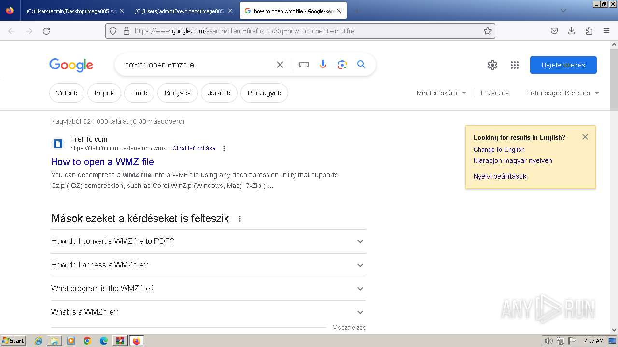
Task: Select the Videók filter chip
Action: [x=67, y=93]
